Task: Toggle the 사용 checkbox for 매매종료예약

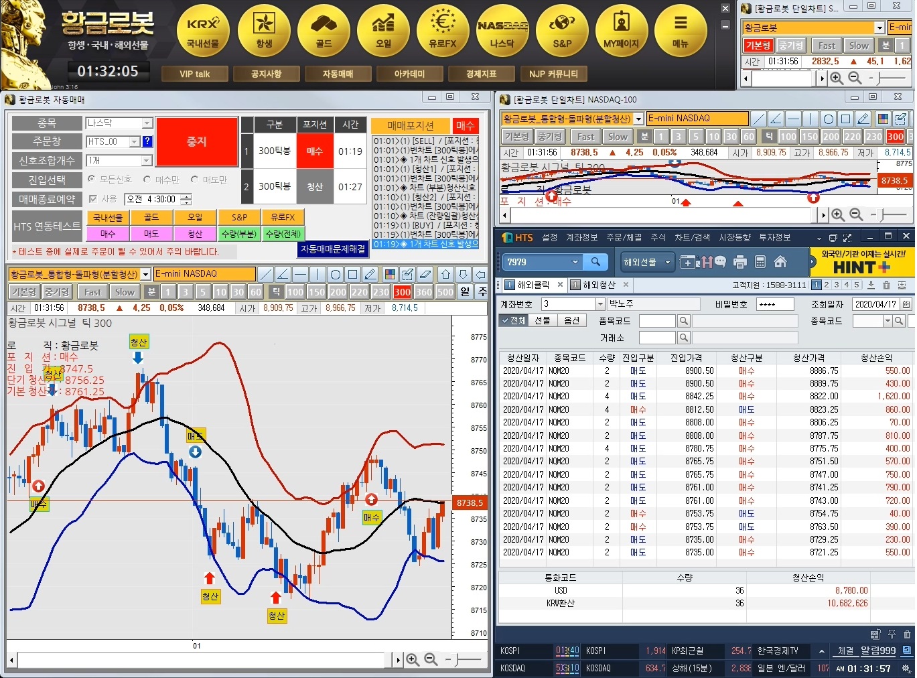Action: click(93, 199)
